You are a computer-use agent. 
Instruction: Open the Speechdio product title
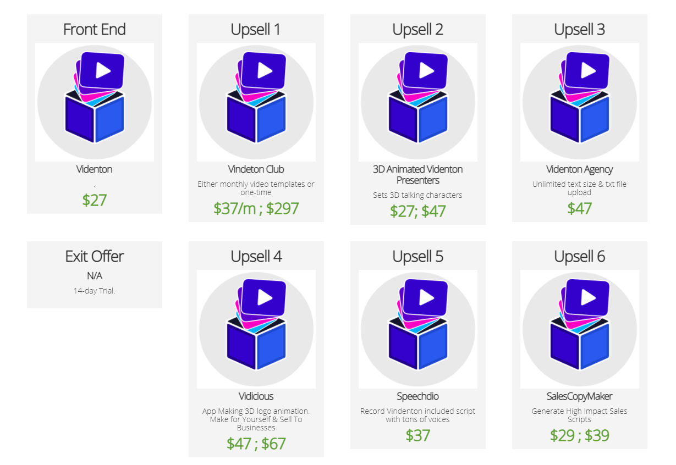(x=418, y=396)
